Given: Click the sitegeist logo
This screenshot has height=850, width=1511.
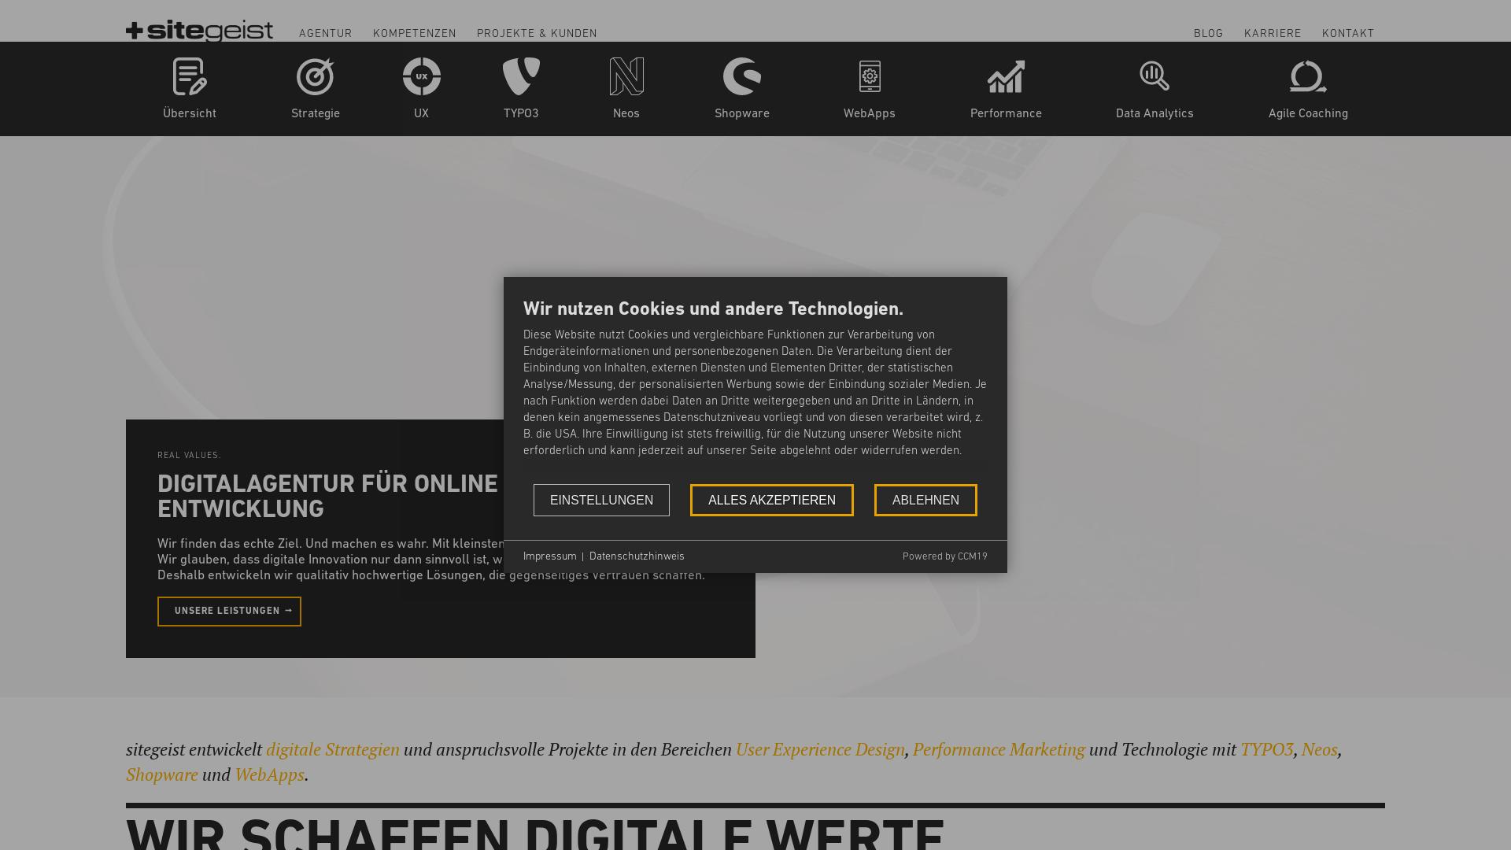Looking at the screenshot, I should click(200, 31).
